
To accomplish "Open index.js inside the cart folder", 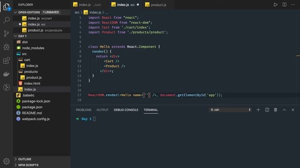I will click(42, 66).
